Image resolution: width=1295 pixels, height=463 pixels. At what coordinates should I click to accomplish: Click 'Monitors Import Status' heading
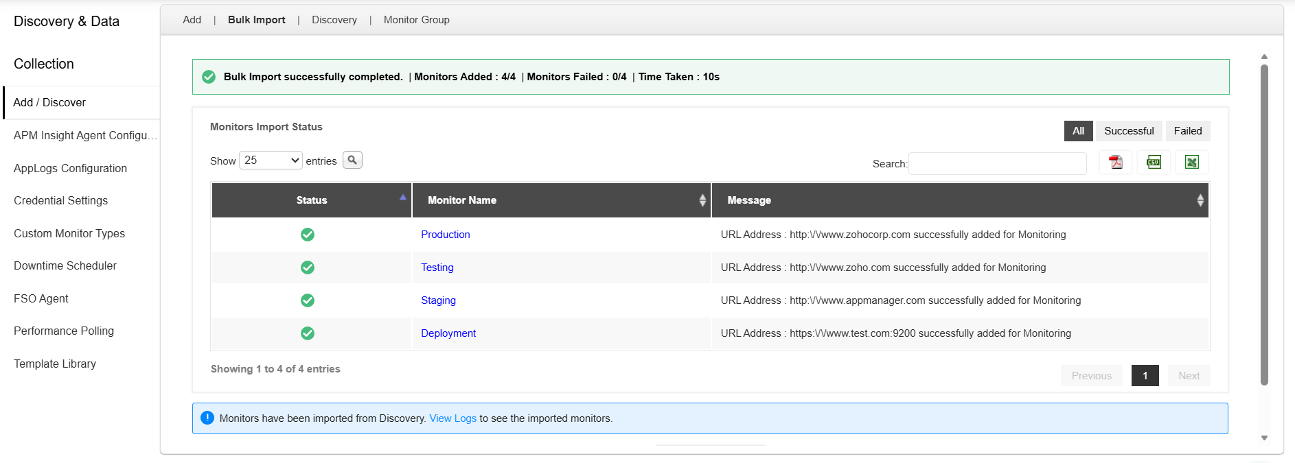(x=266, y=127)
